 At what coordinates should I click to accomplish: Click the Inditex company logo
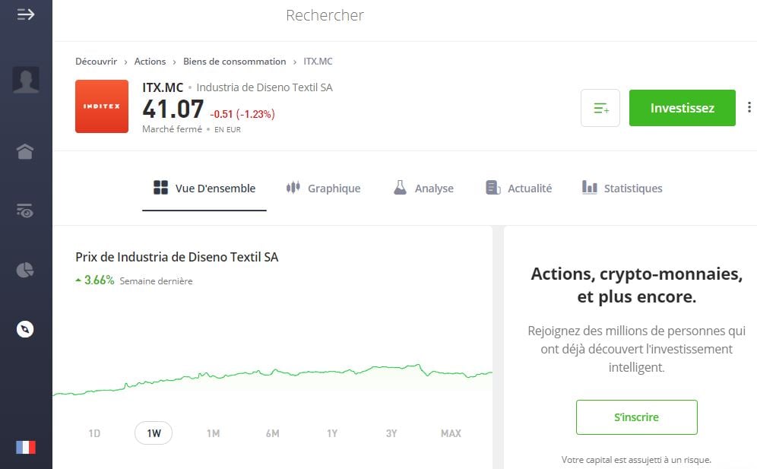click(x=101, y=106)
